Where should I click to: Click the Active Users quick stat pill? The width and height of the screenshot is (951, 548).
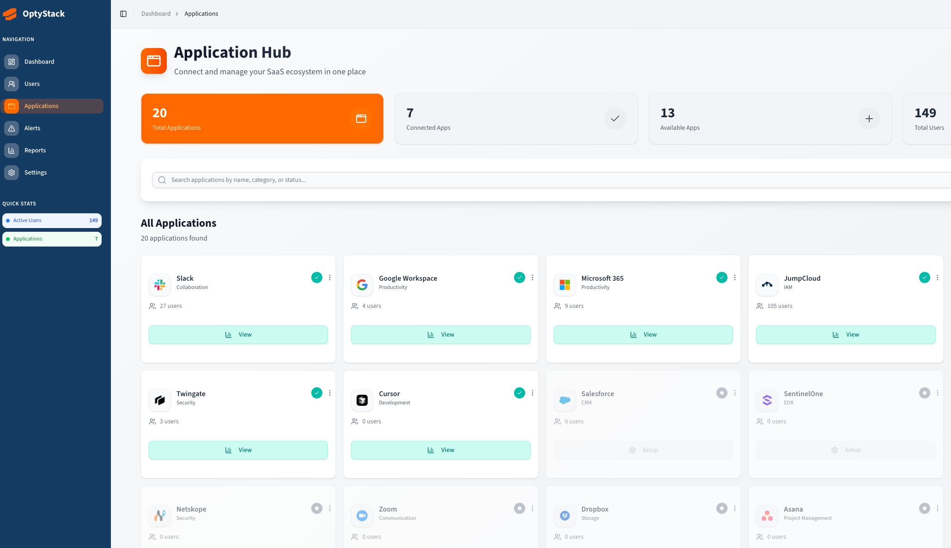tap(52, 221)
